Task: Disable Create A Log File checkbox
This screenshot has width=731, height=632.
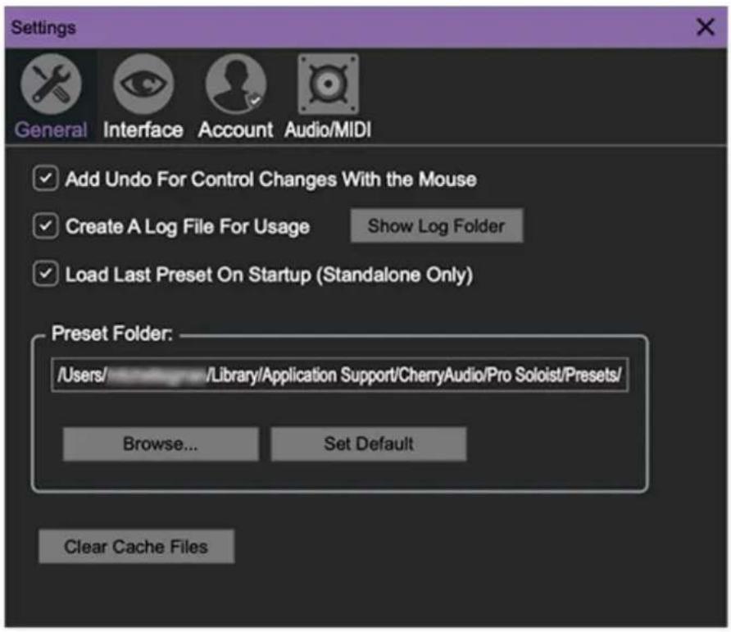Action: [x=46, y=226]
